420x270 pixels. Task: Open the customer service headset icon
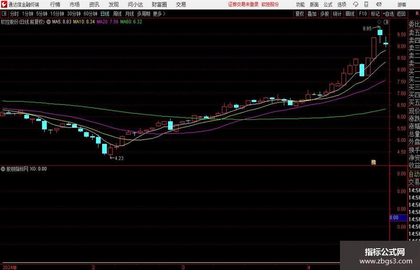pyautogui.click(x=356, y=4)
